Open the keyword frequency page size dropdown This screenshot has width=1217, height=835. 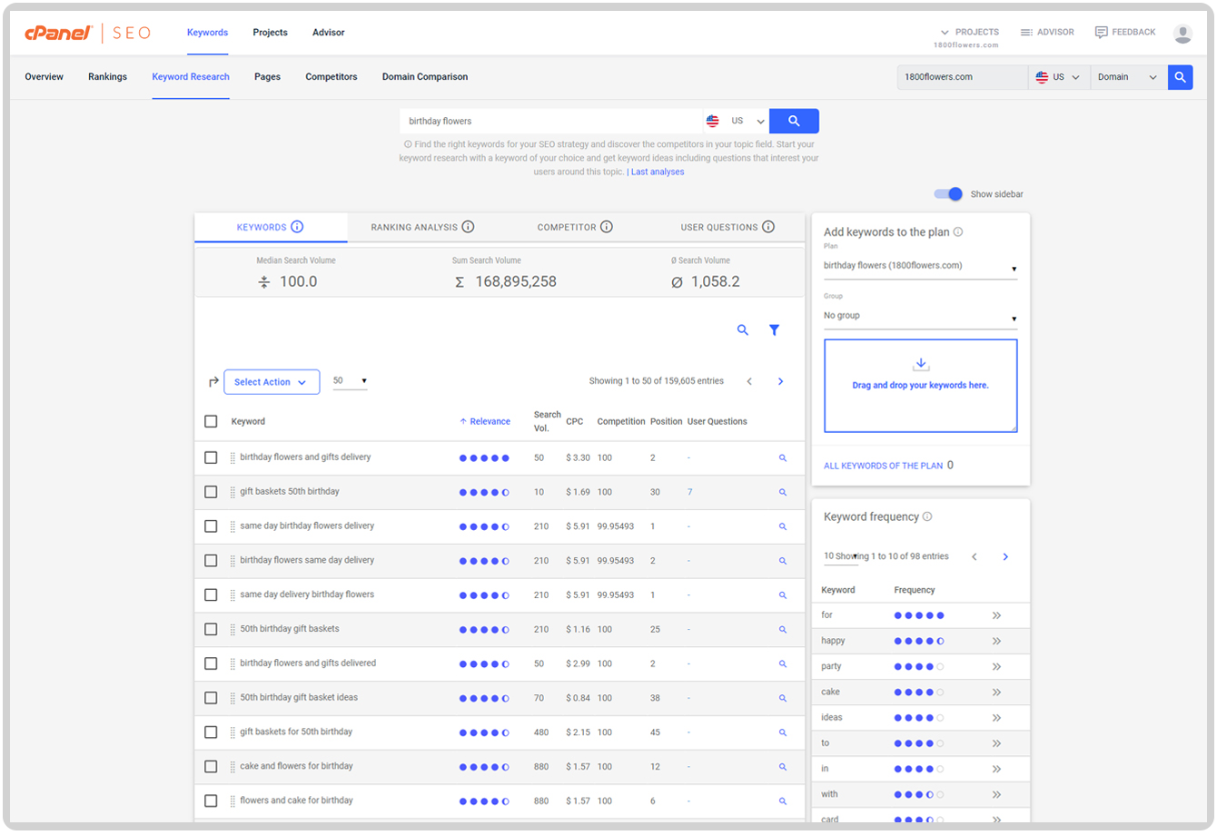click(x=840, y=556)
